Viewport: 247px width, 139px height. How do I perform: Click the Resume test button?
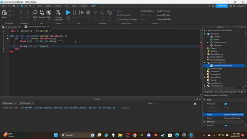coord(81,13)
